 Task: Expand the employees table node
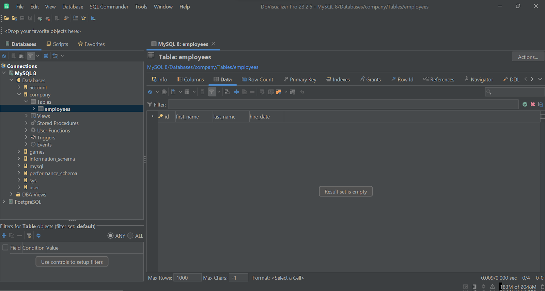[x=34, y=109]
